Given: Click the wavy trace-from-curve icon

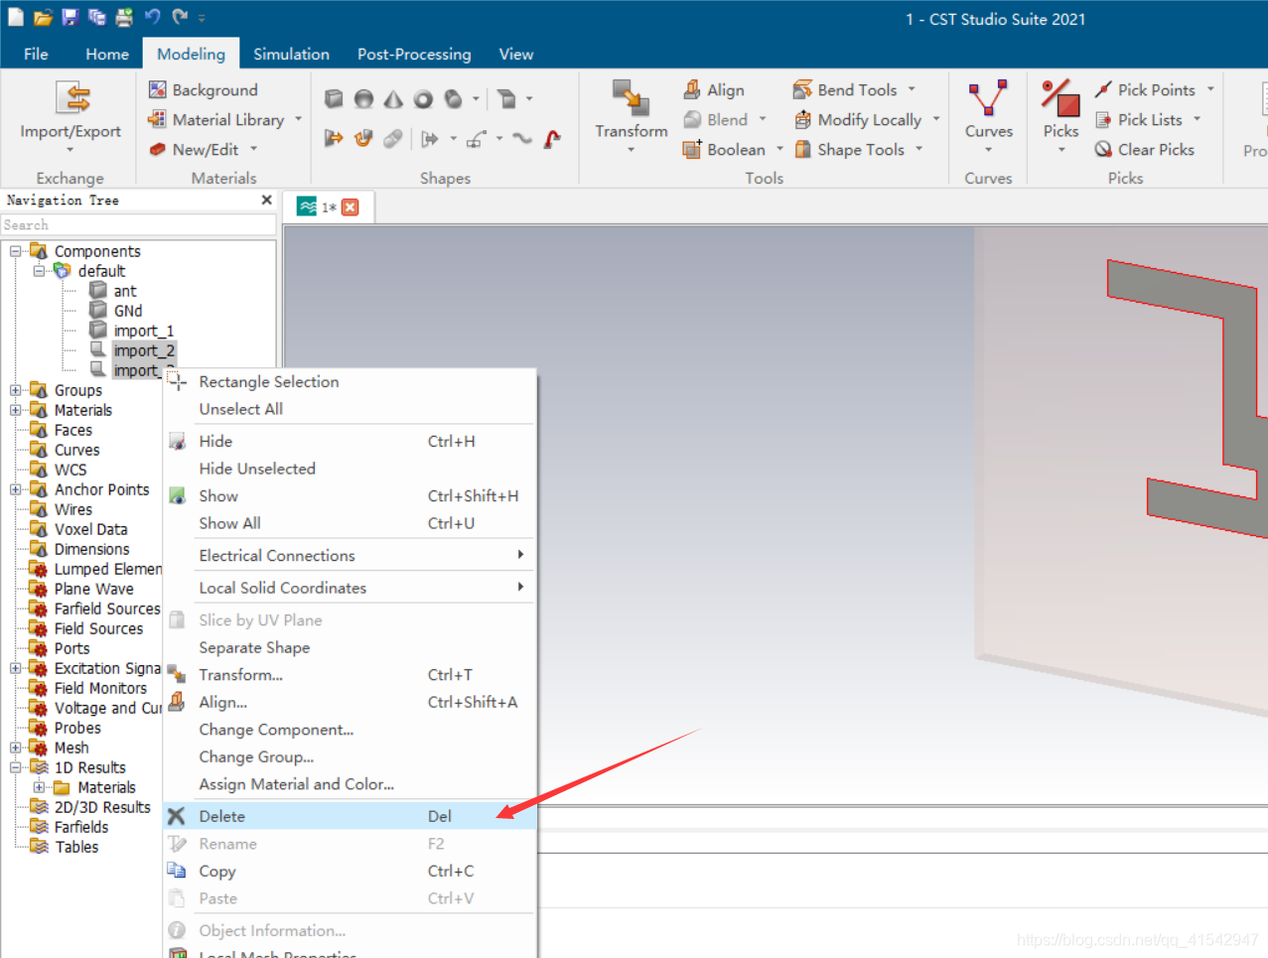Looking at the screenshot, I should pos(522,138).
